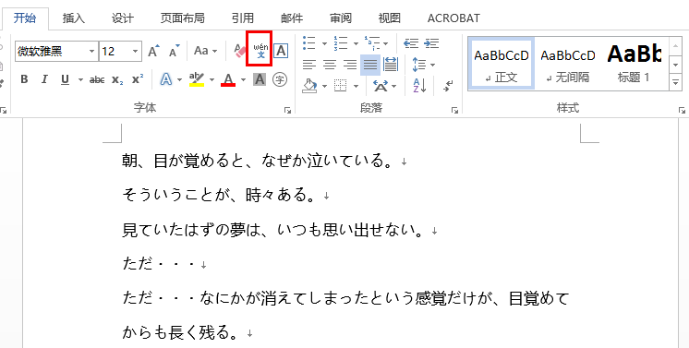
Task: Toggle underline formatting
Action: point(66,79)
